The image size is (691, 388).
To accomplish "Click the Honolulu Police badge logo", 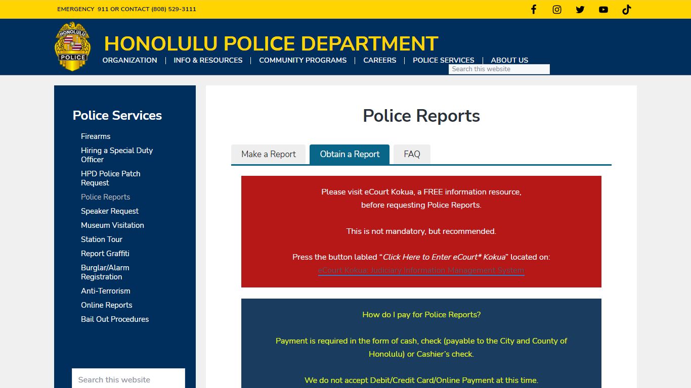I will pyautogui.click(x=72, y=46).
